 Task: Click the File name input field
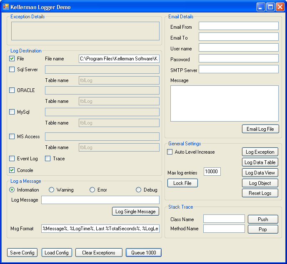pyautogui.click(x=119, y=59)
